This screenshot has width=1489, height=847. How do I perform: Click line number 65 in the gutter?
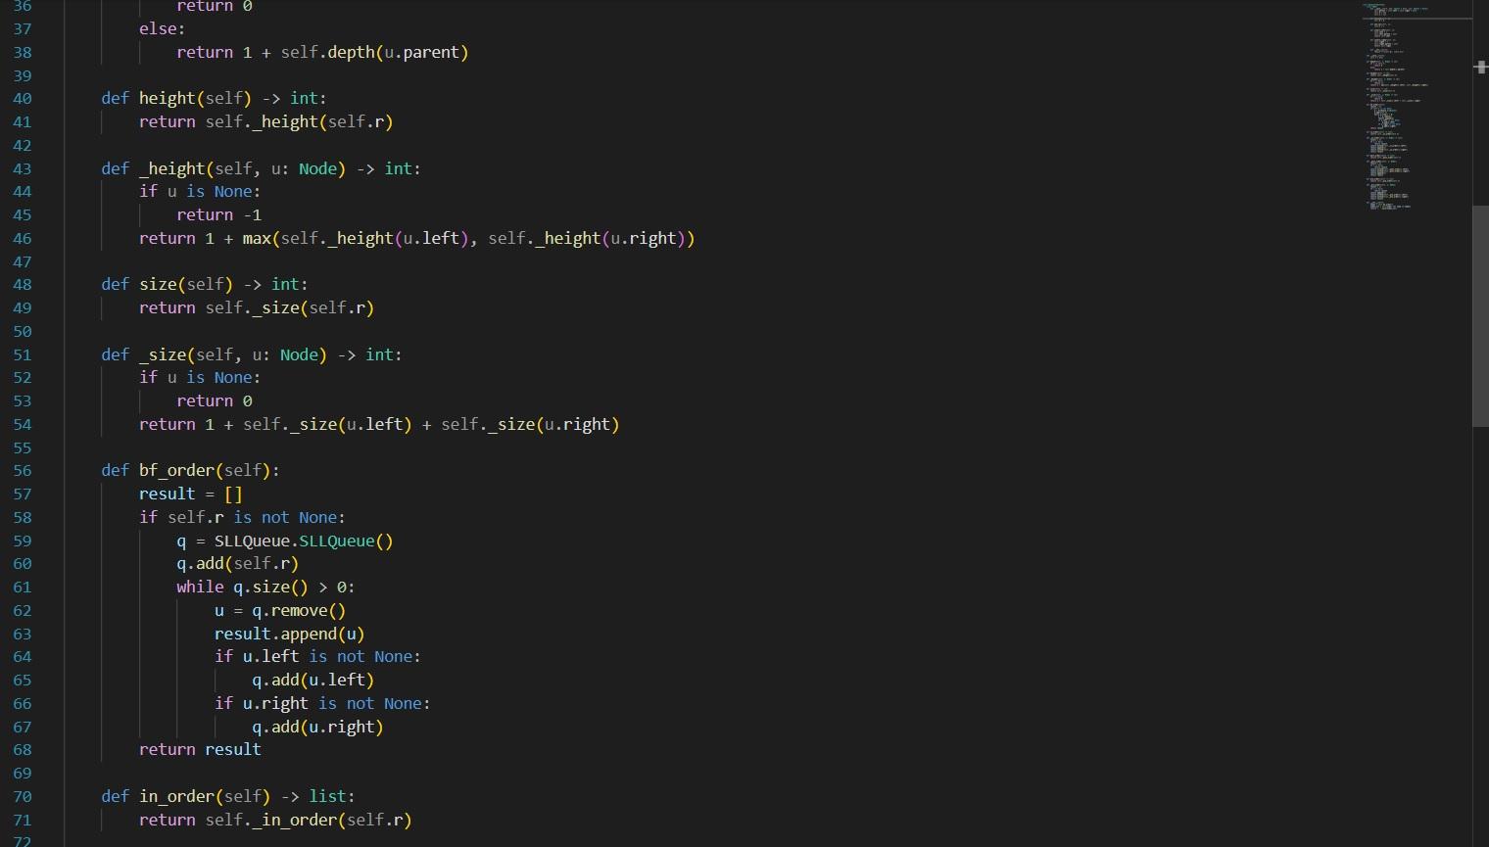[x=23, y=681]
